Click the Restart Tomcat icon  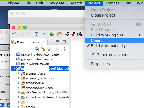pos(79,34)
